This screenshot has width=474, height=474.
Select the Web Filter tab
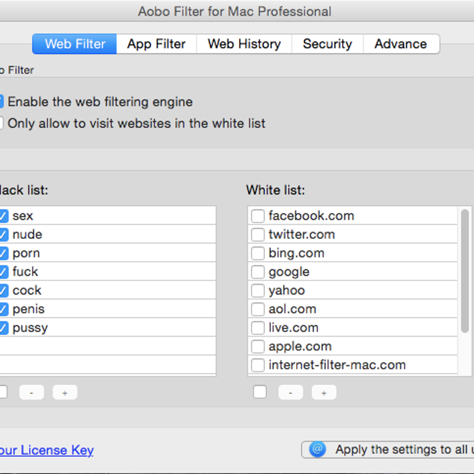[75, 44]
